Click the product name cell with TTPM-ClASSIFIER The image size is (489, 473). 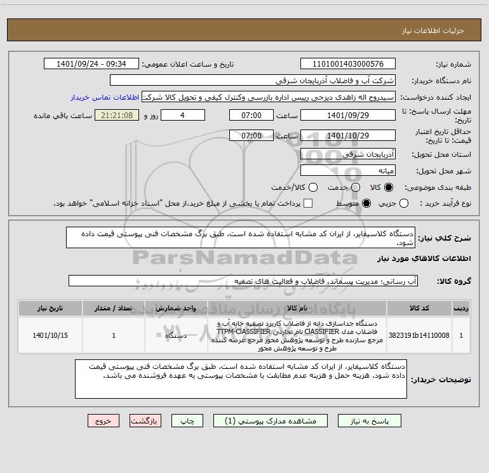point(297,335)
